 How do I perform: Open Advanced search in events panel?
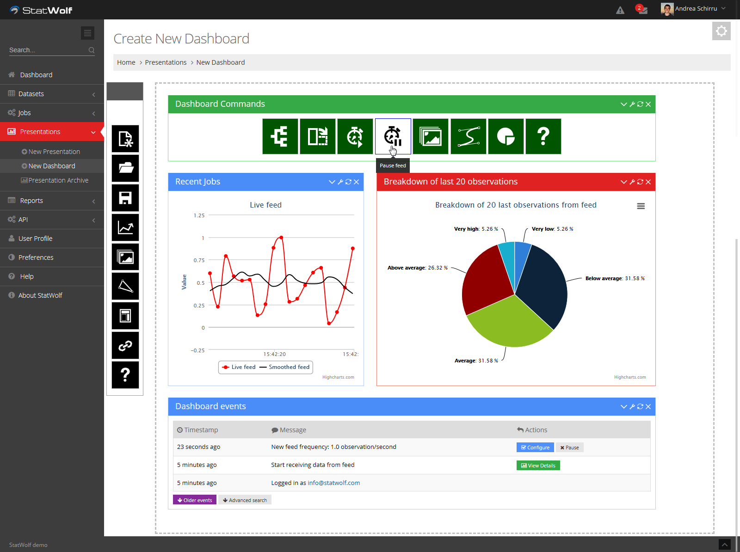[x=245, y=500]
